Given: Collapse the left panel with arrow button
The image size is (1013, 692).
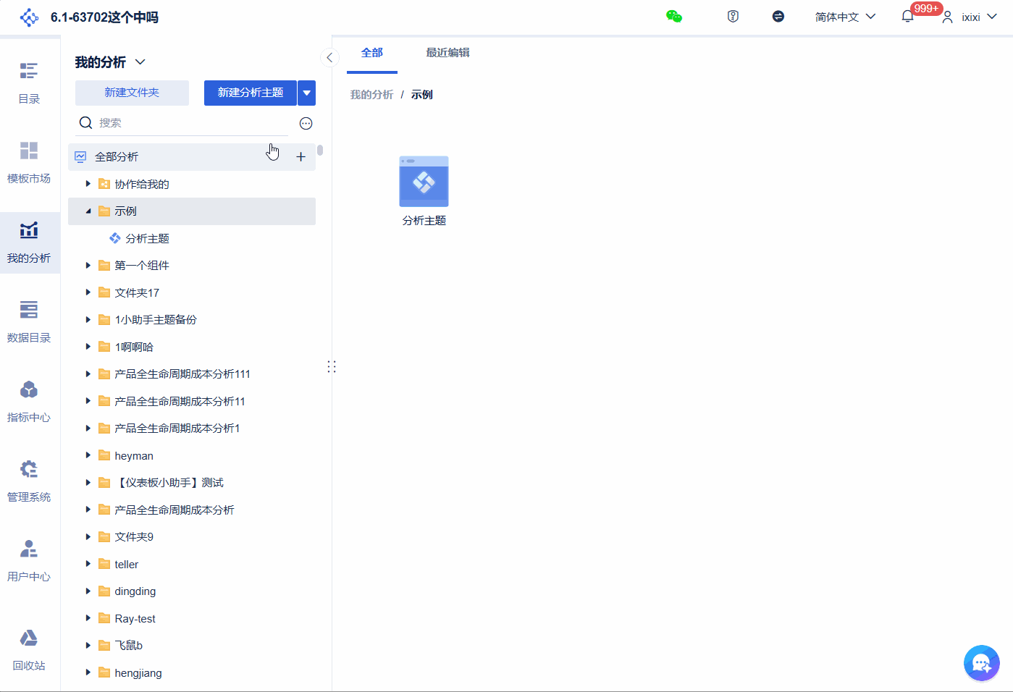Looking at the screenshot, I should (329, 57).
